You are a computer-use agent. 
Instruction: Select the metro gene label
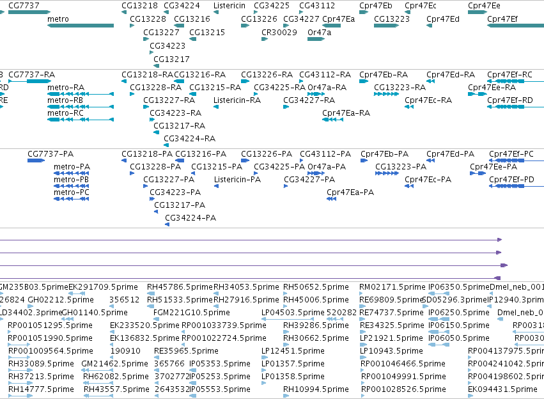58,19
